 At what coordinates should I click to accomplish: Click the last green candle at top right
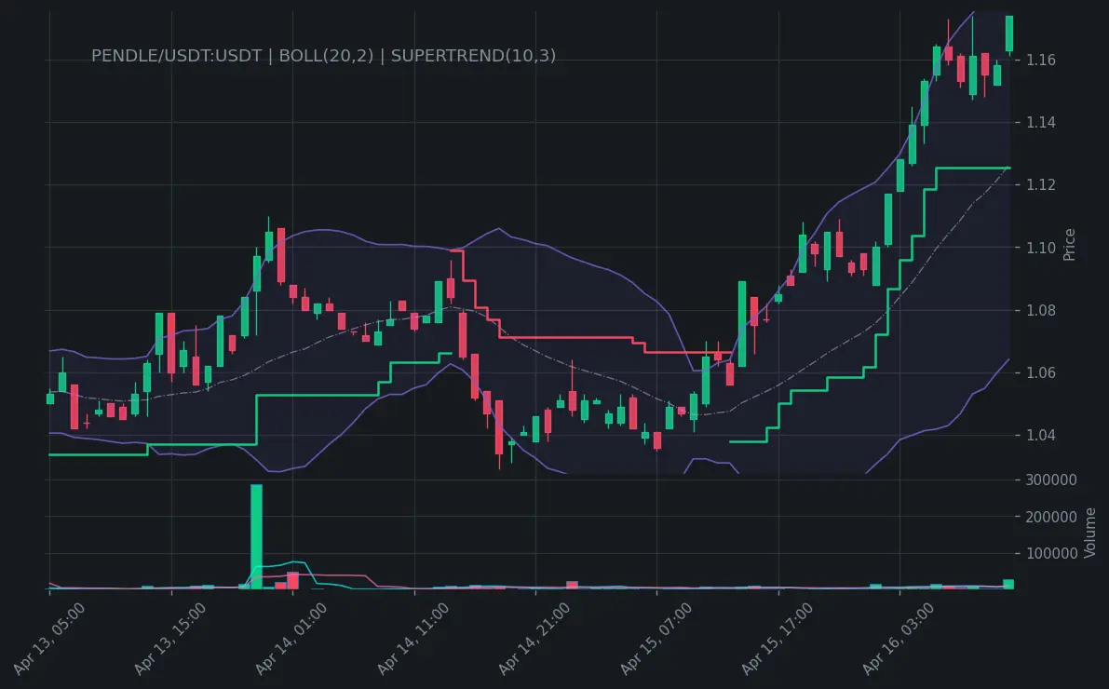pyautogui.click(x=1009, y=34)
